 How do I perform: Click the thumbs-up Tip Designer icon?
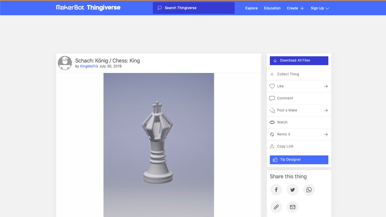point(275,160)
